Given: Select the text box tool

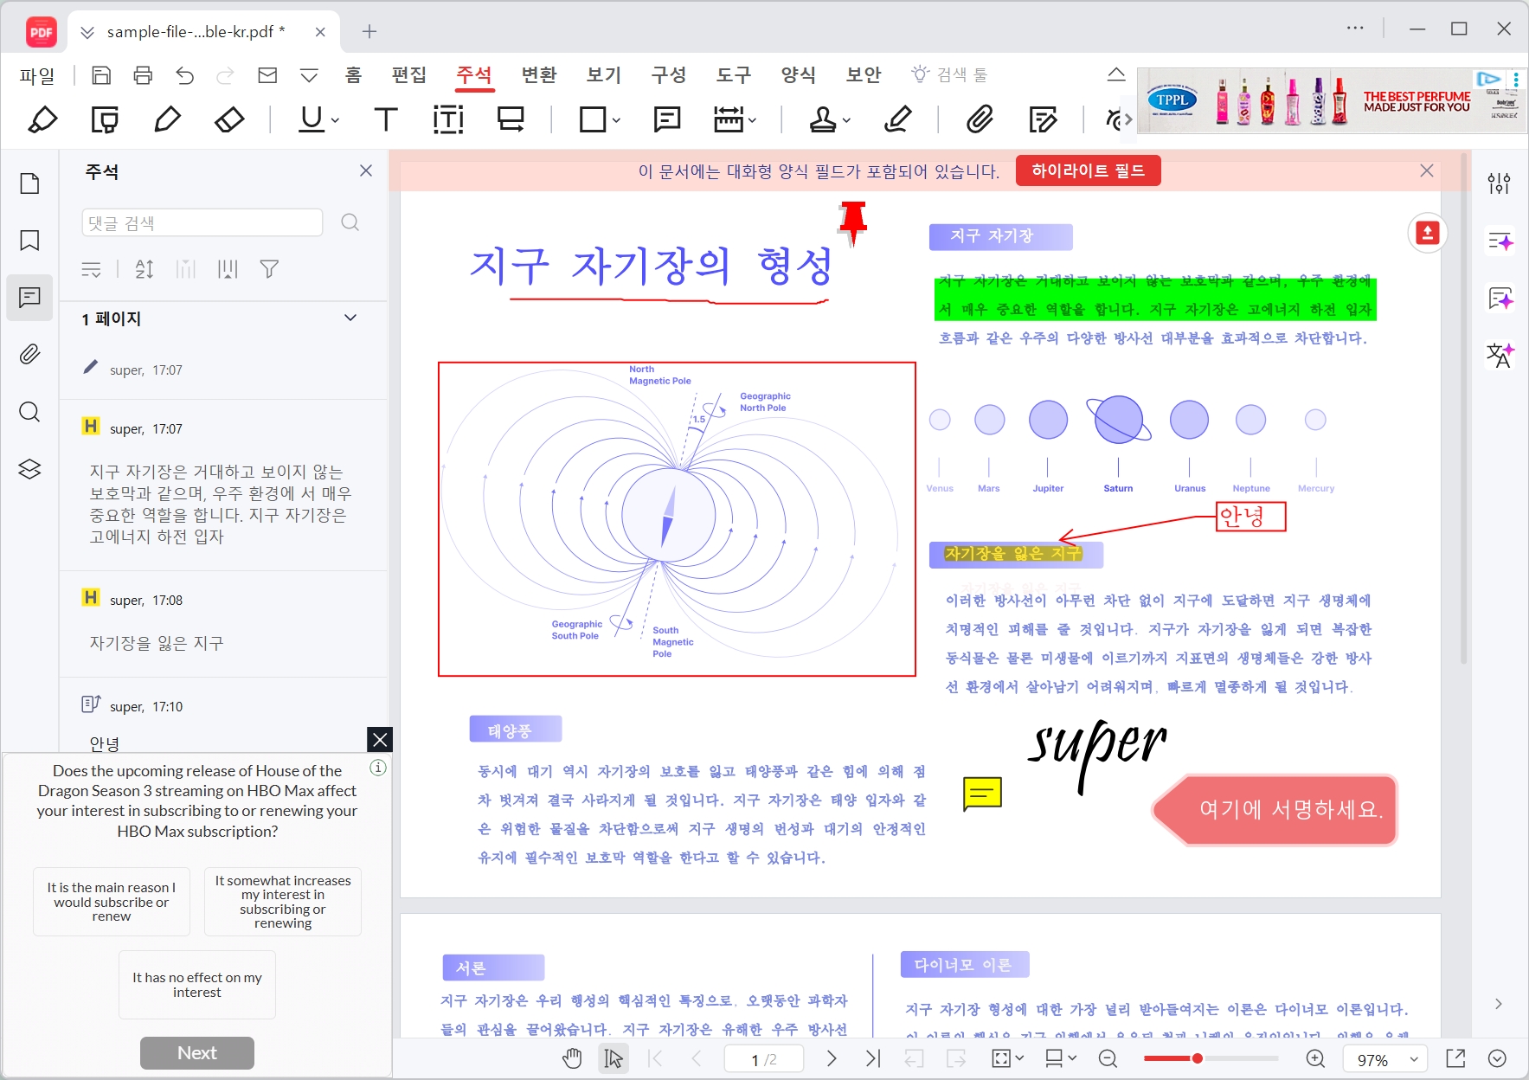Looking at the screenshot, I should click(448, 119).
